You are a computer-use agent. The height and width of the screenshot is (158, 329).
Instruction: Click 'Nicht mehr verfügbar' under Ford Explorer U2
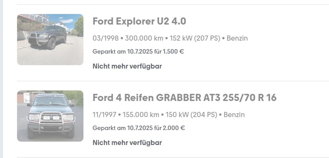pos(127,66)
